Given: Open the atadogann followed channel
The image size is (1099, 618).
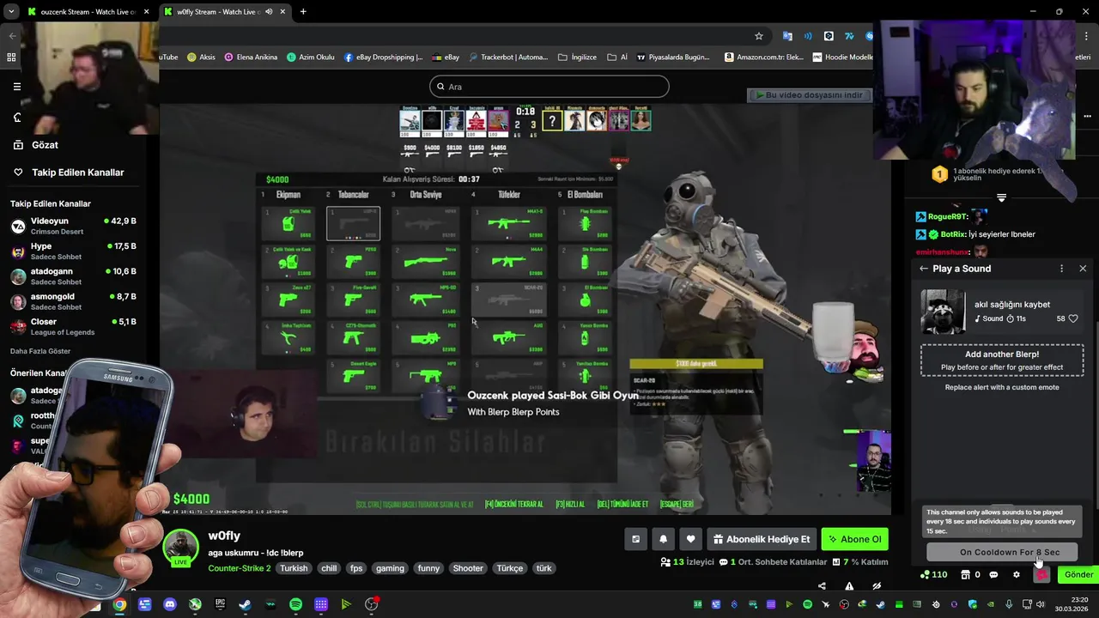Looking at the screenshot, I should point(73,276).
